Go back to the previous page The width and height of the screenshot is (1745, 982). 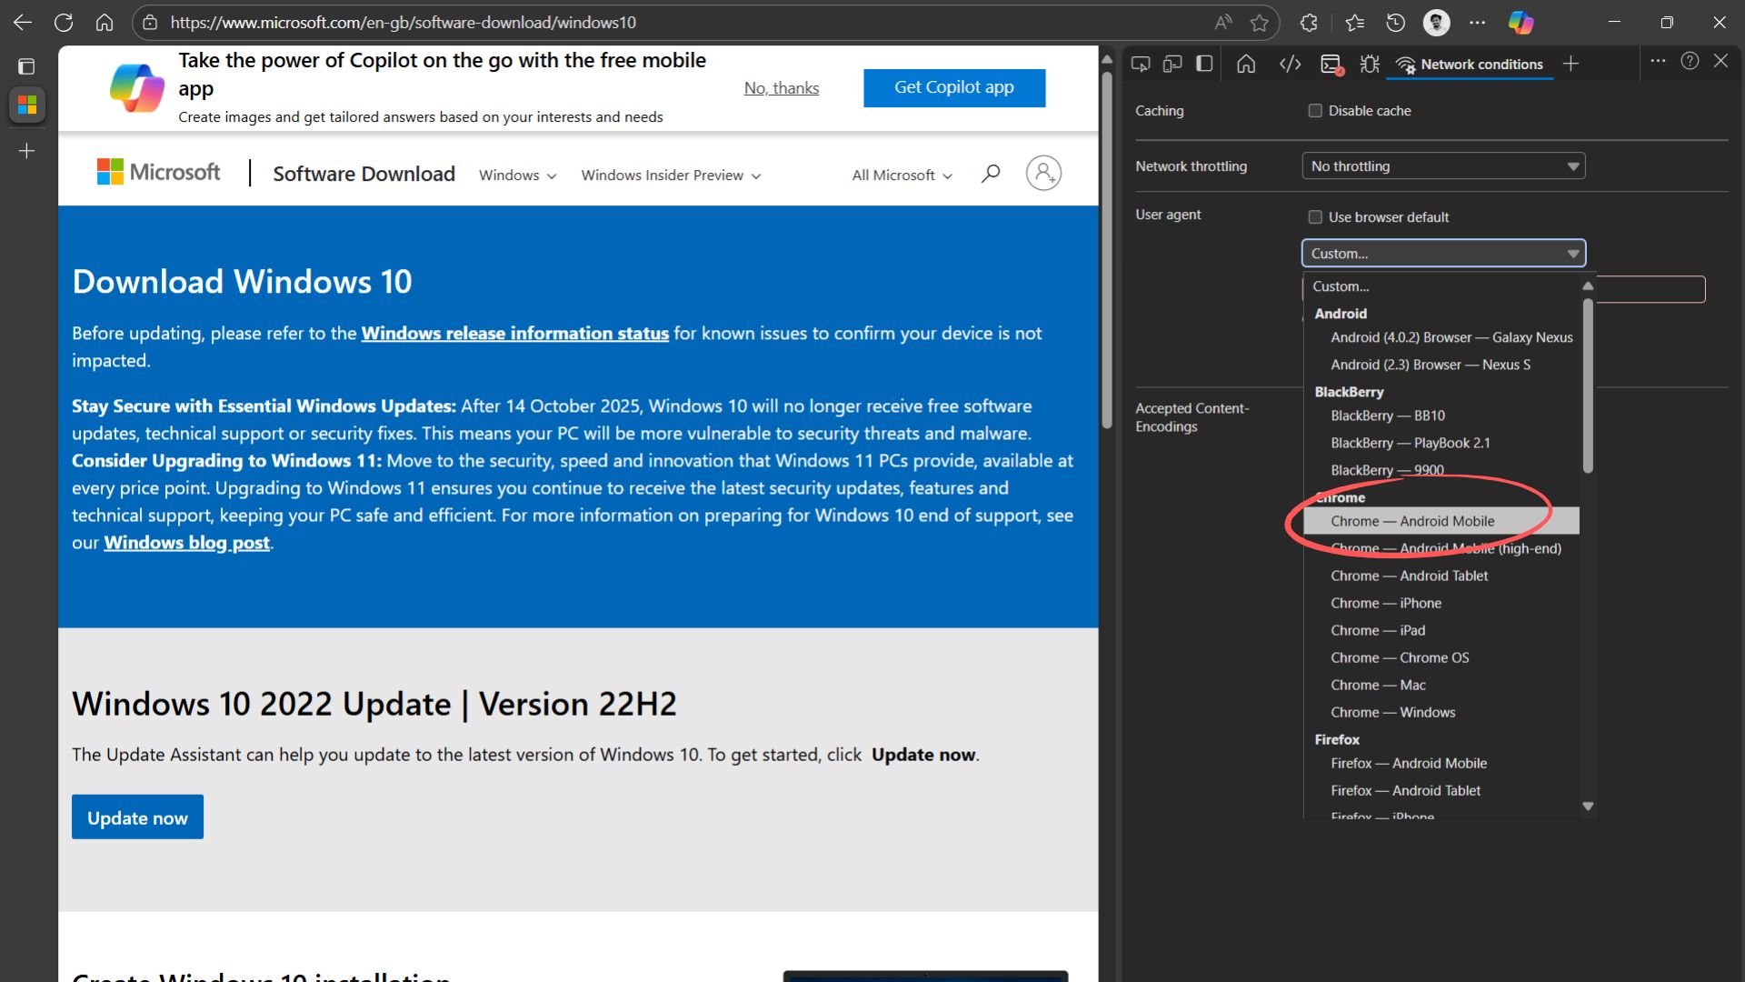point(23,23)
